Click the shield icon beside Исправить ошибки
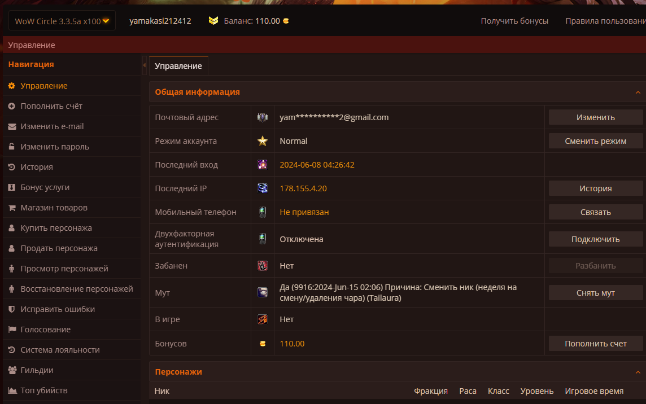646x404 pixels. tap(11, 309)
